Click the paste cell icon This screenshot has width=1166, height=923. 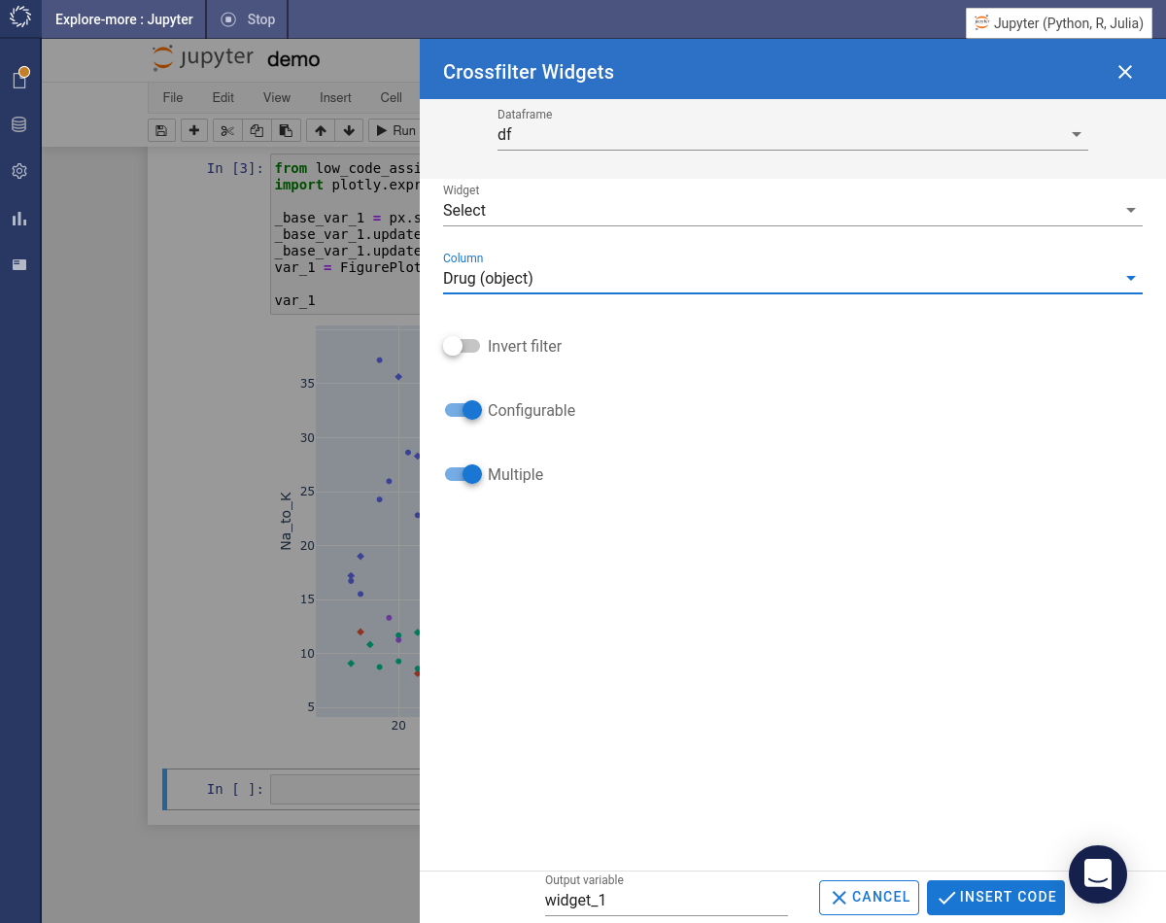pos(285,130)
